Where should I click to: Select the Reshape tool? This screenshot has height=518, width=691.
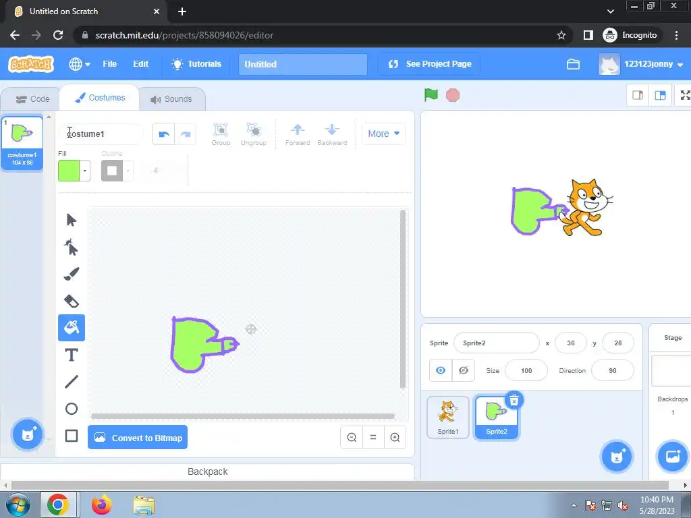point(72,247)
